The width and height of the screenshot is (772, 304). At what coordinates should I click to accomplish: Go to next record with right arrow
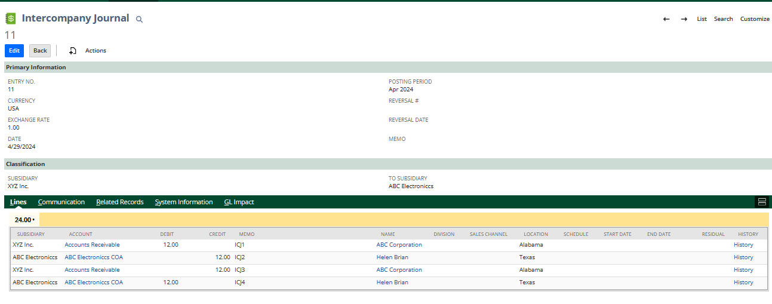(684, 19)
